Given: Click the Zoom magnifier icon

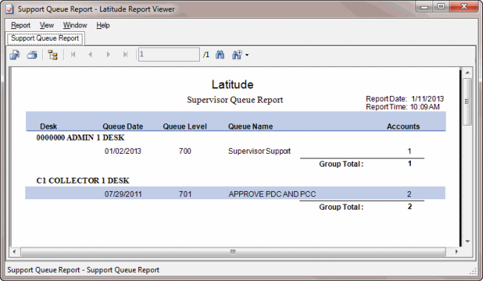Looking at the screenshot, I should coord(237,55).
